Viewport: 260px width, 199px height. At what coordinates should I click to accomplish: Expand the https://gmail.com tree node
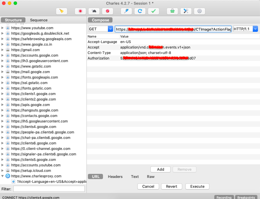pos(3,50)
